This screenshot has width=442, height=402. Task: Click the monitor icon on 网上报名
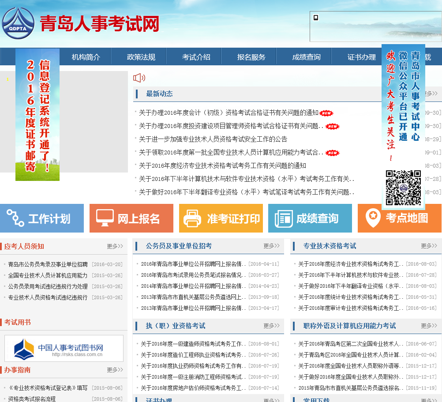click(105, 218)
